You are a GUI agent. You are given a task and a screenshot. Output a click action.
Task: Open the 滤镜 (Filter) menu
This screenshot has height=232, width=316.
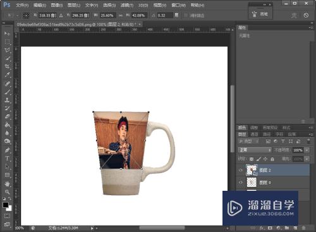[127, 5]
